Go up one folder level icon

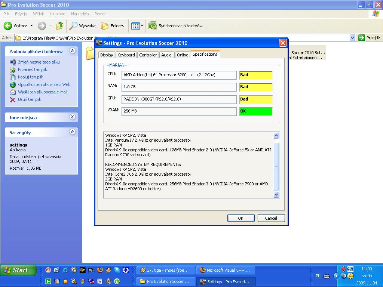pos(59,26)
